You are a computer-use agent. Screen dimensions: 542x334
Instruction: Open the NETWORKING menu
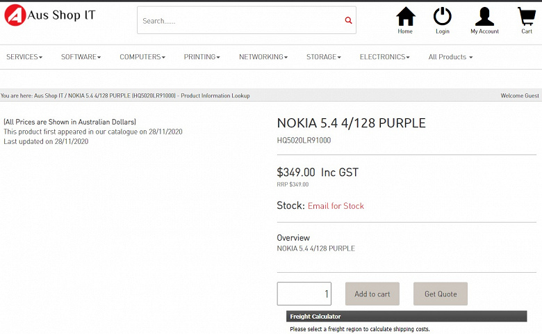tap(263, 57)
